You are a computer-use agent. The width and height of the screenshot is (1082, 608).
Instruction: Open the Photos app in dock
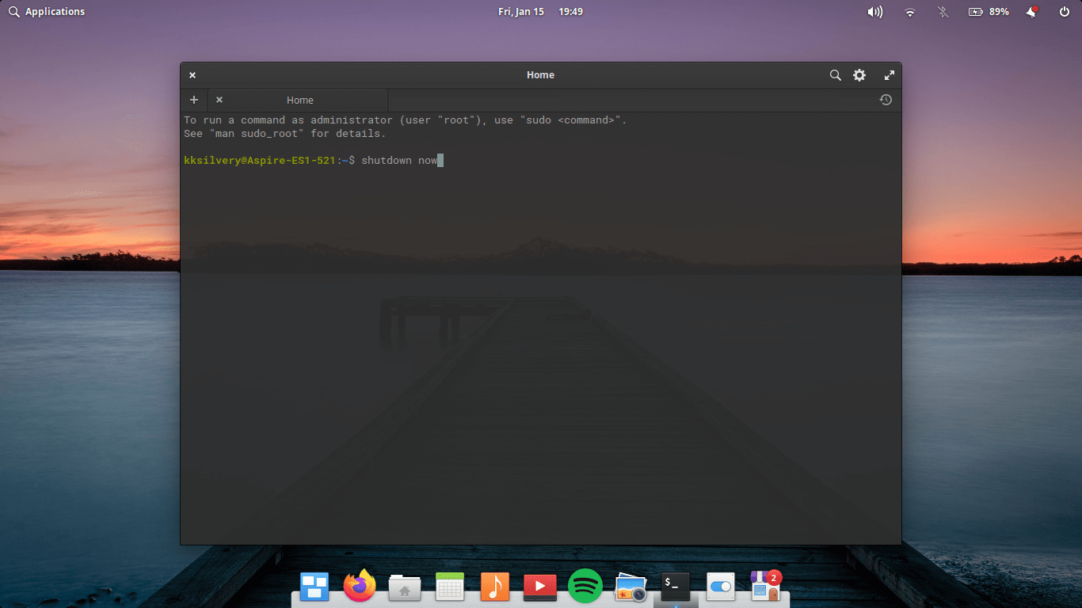631,587
